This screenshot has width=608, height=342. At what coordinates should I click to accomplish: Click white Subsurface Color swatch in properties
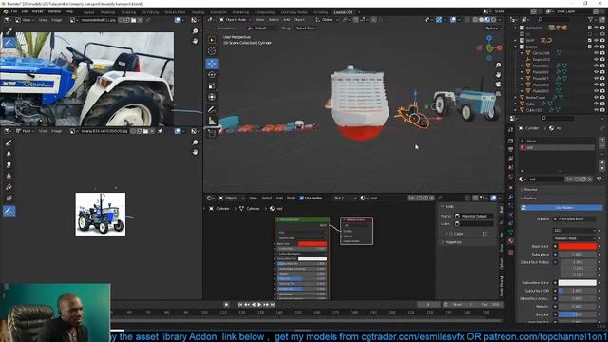(x=577, y=283)
